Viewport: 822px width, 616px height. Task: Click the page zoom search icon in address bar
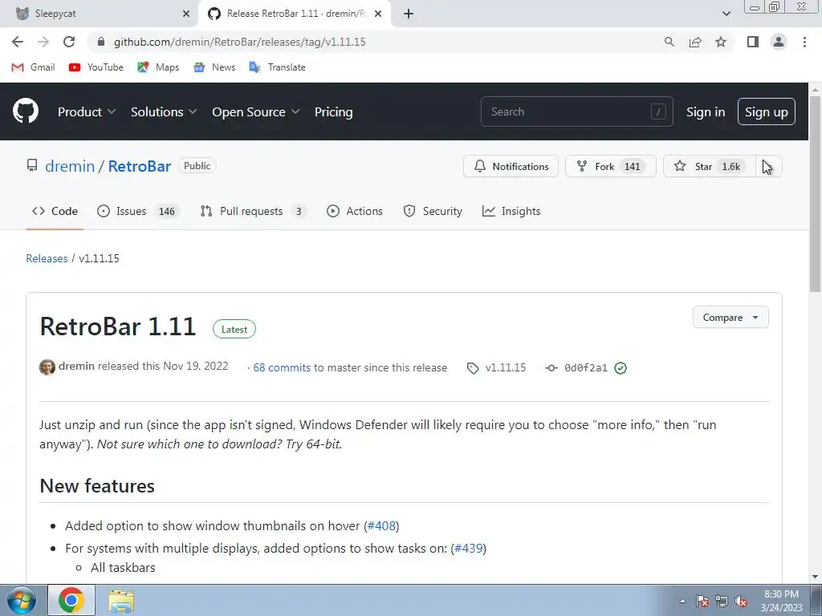(669, 42)
